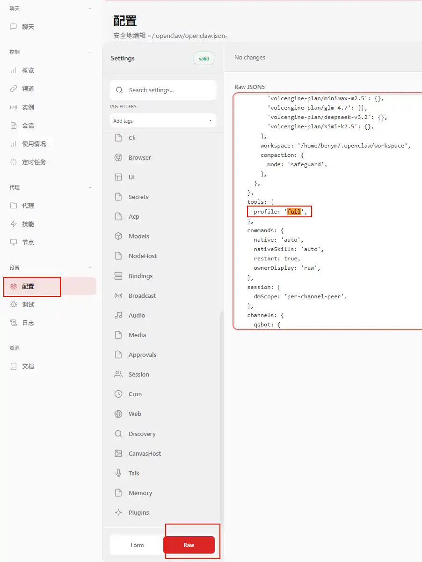Focus the Search settings input field

coord(168,90)
